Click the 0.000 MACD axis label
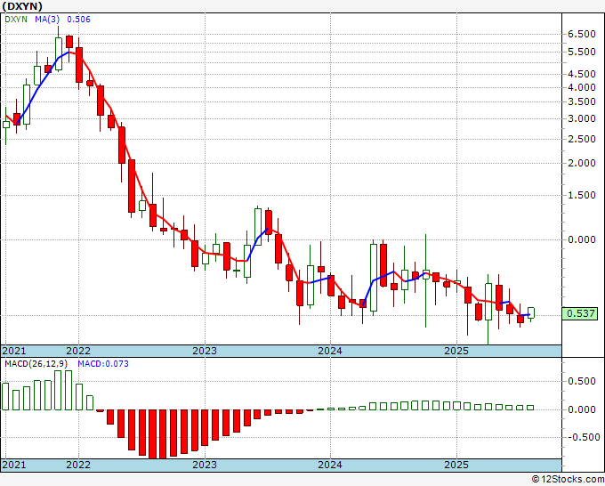The width and height of the screenshot is (605, 486). [x=582, y=409]
